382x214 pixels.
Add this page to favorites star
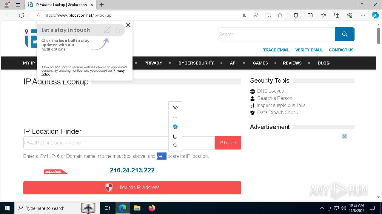click(280, 15)
